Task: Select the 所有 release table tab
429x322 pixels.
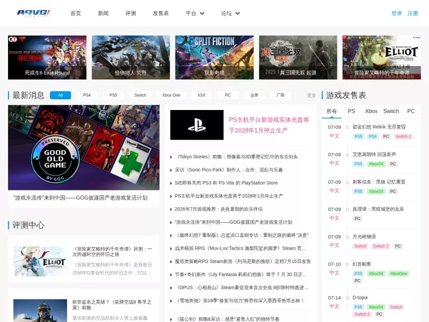Action: 331,111
